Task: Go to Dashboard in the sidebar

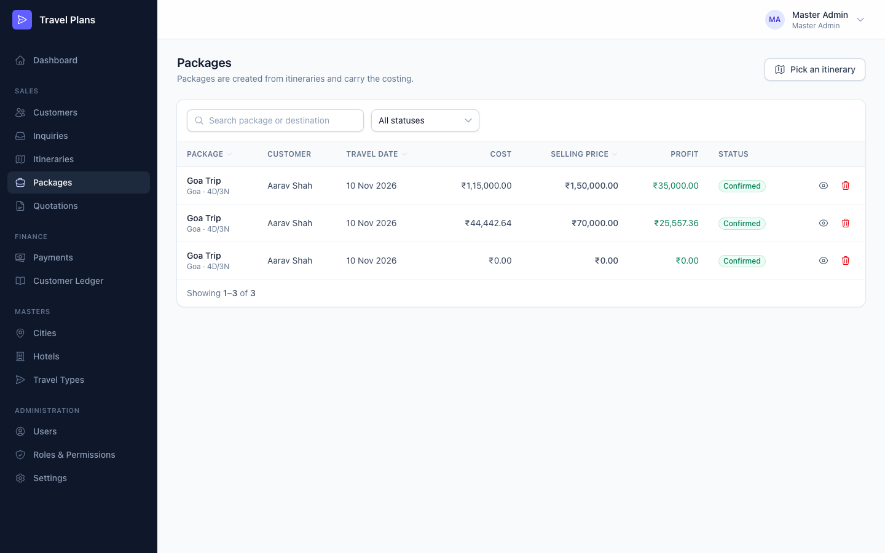Action: (79, 60)
